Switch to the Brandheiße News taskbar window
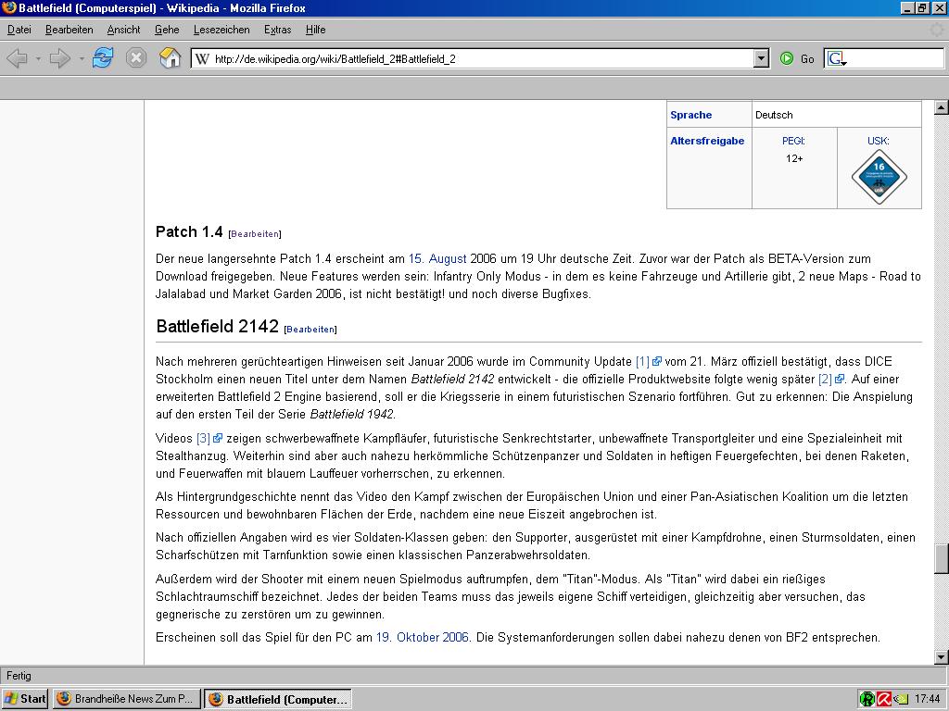This screenshot has width=949, height=711. [x=126, y=699]
